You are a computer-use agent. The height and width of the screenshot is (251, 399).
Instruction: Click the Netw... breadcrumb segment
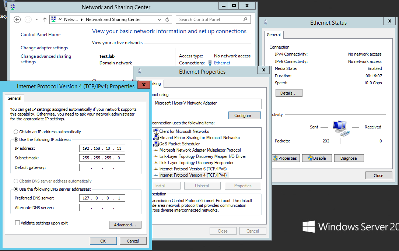coord(71,20)
